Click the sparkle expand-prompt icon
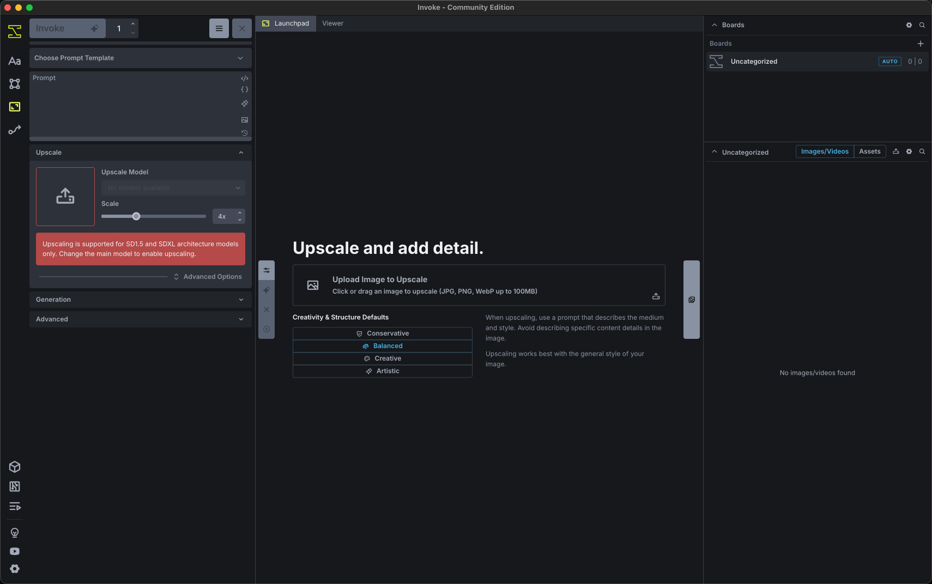Image resolution: width=932 pixels, height=584 pixels. tap(245, 104)
